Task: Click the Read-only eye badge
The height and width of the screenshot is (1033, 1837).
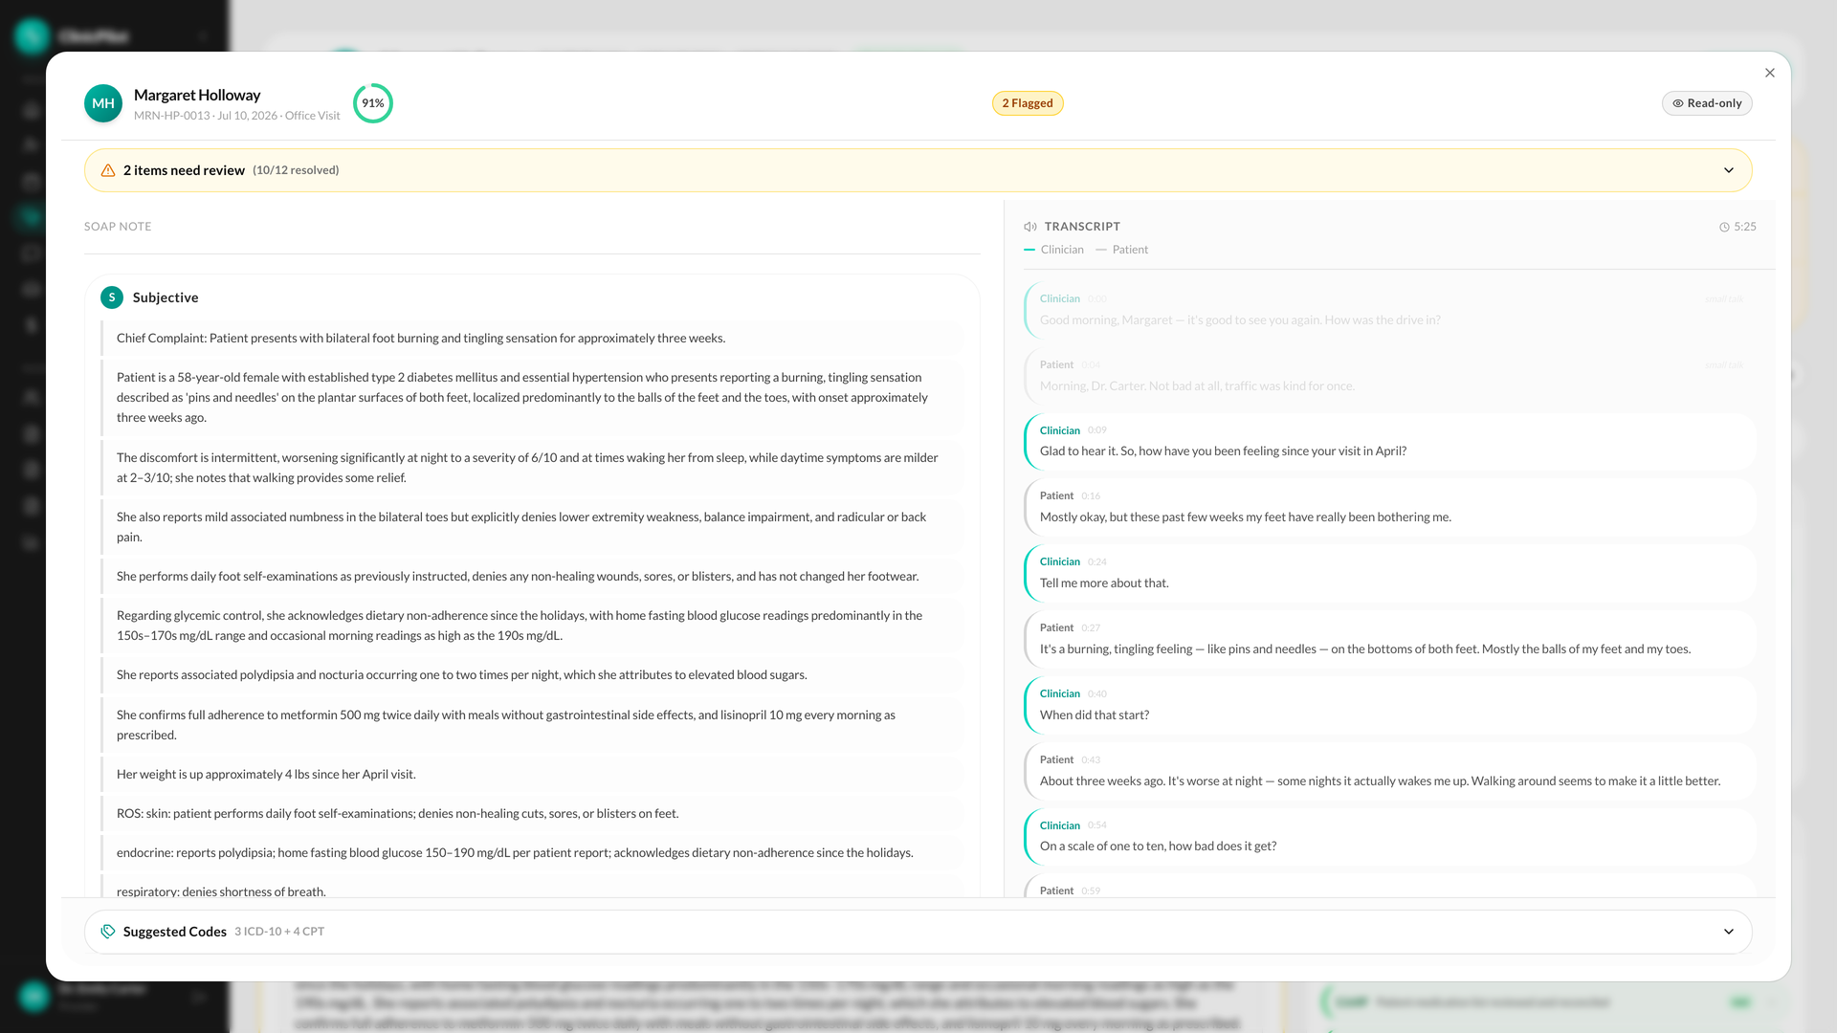Action: tap(1707, 103)
